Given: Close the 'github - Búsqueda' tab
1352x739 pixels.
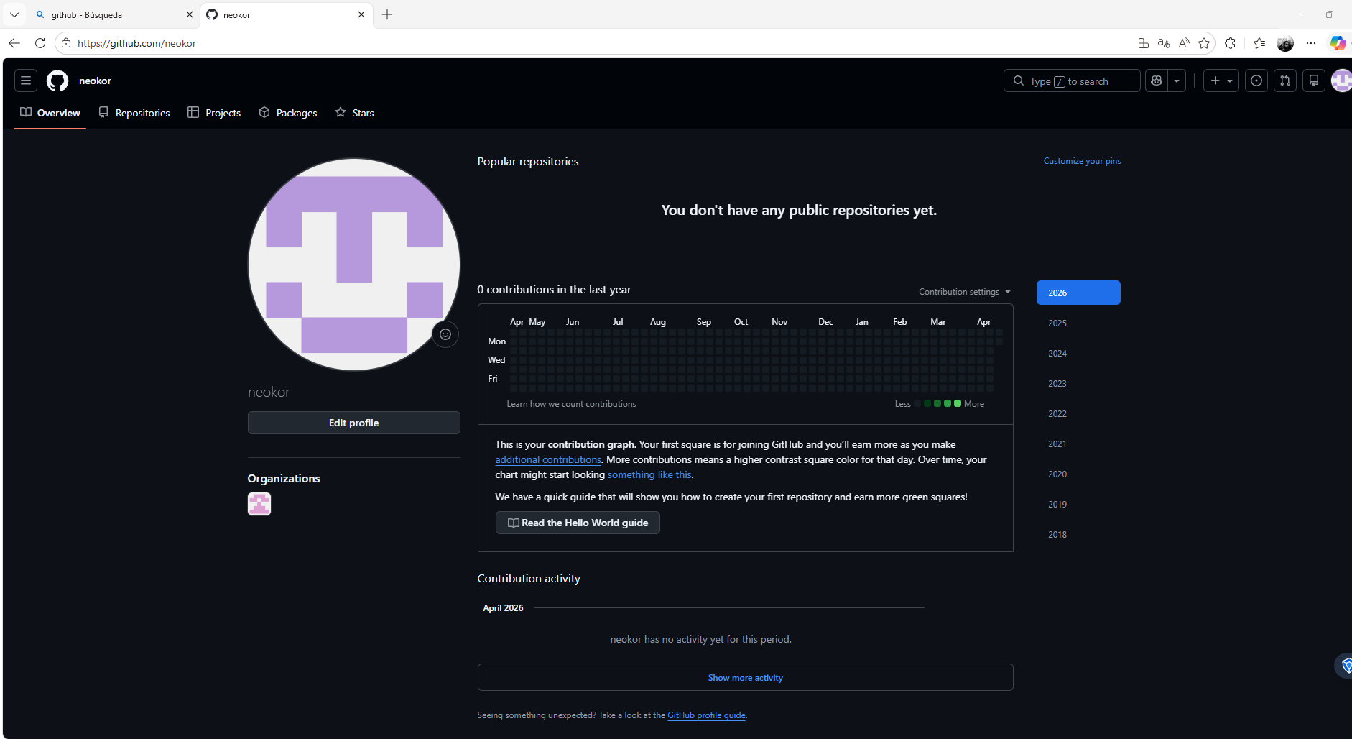Looking at the screenshot, I should (x=190, y=14).
